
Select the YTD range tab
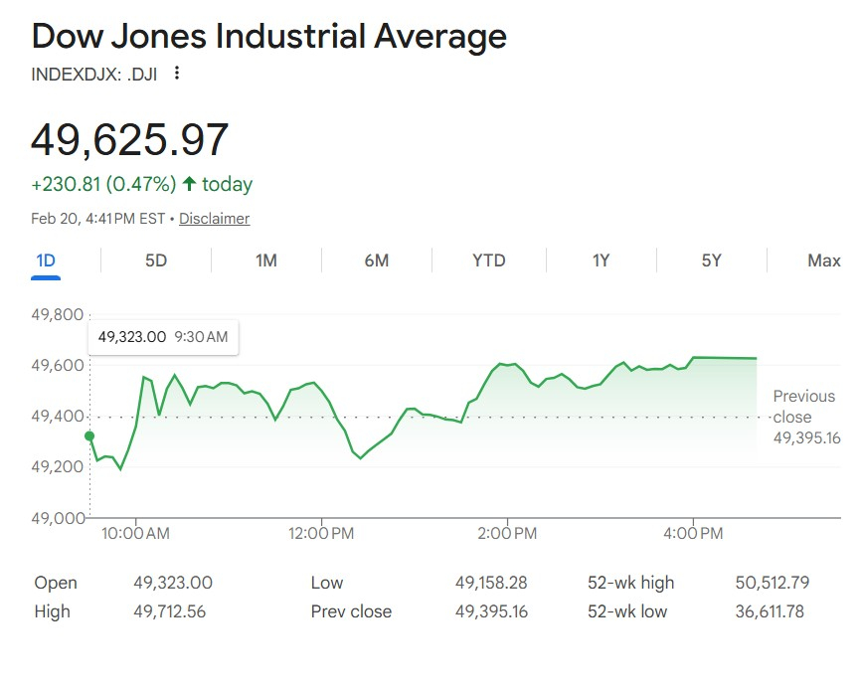488,260
